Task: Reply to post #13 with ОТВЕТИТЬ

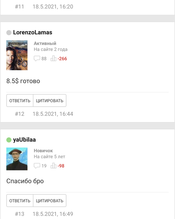Action: [x=20, y=201]
